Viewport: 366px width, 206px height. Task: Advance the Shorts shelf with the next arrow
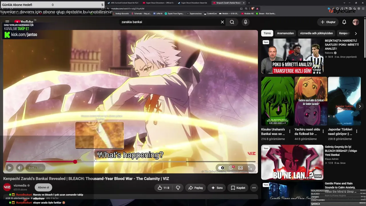tap(360, 106)
